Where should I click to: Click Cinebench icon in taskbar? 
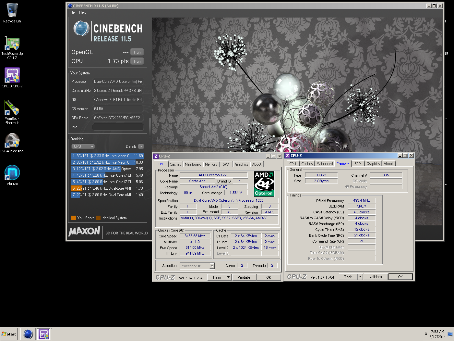[28, 334]
